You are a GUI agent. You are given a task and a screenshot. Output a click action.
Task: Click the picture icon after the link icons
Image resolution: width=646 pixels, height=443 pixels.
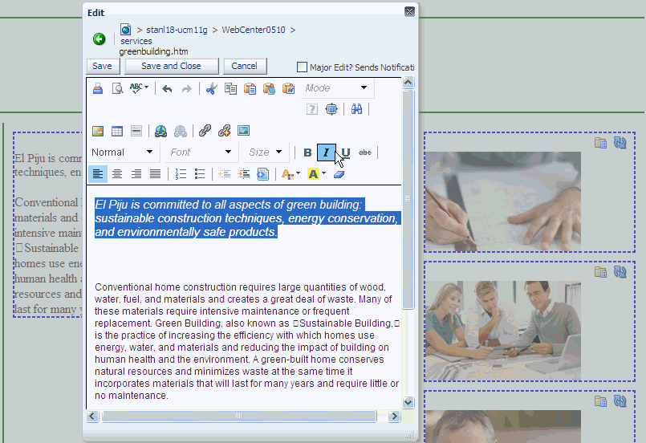(x=243, y=131)
